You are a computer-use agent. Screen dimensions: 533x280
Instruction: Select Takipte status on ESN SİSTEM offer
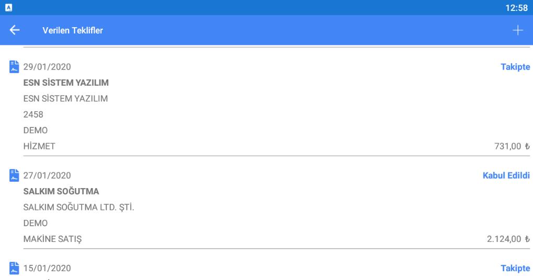click(x=515, y=67)
